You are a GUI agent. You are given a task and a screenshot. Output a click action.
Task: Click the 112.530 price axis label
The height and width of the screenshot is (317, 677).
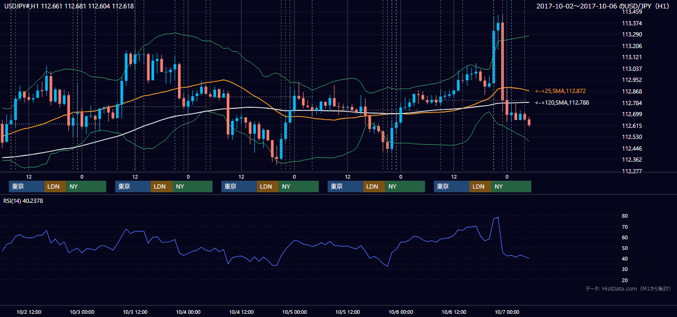click(x=632, y=137)
